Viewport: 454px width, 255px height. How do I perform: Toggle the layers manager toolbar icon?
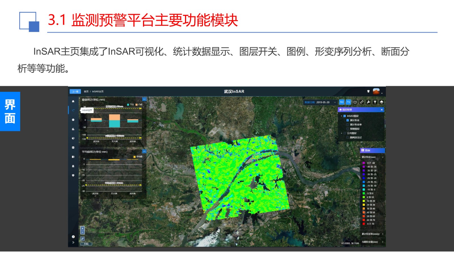coord(381,102)
